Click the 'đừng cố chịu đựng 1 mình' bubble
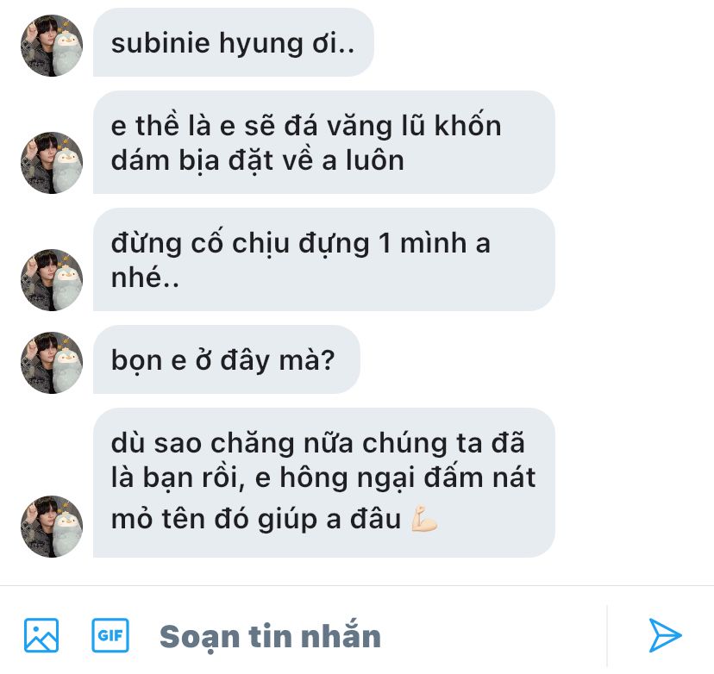 point(324,259)
